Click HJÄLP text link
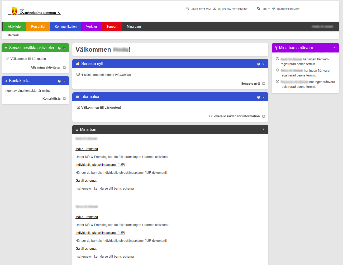The width and height of the screenshot is (343, 265). coord(266,9)
